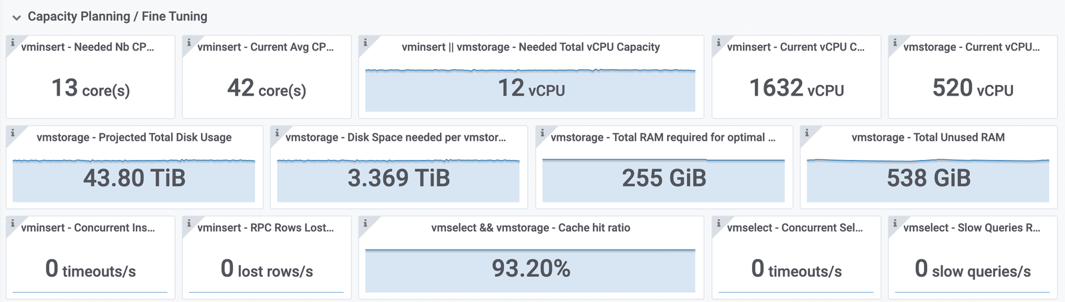Click the 255 GiB RAM required value

664,178
